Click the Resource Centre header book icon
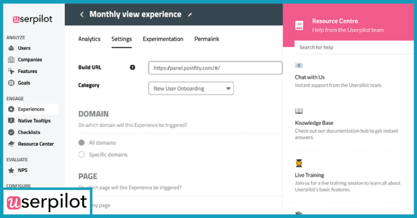 coord(299,25)
